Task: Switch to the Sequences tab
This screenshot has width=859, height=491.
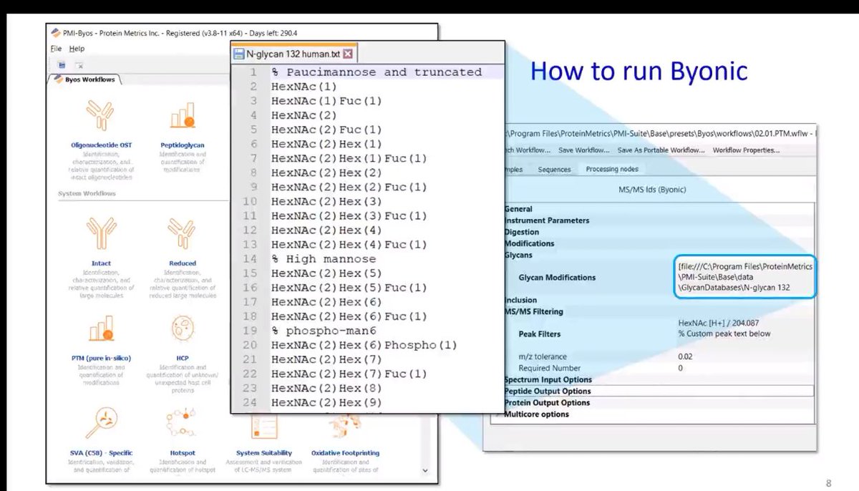Action: [x=554, y=169]
